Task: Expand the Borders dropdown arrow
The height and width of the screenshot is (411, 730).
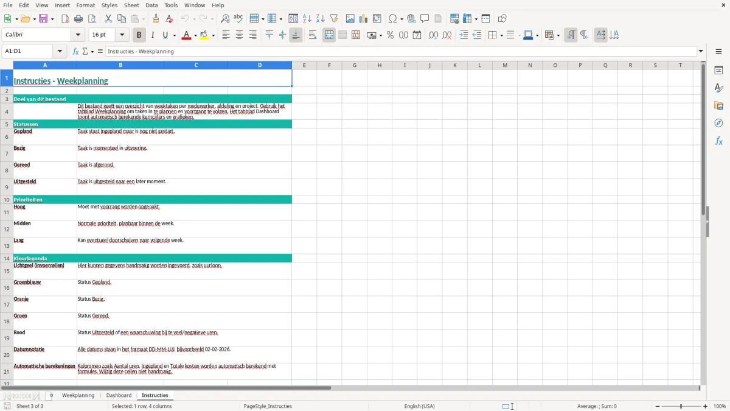Action: tap(501, 35)
